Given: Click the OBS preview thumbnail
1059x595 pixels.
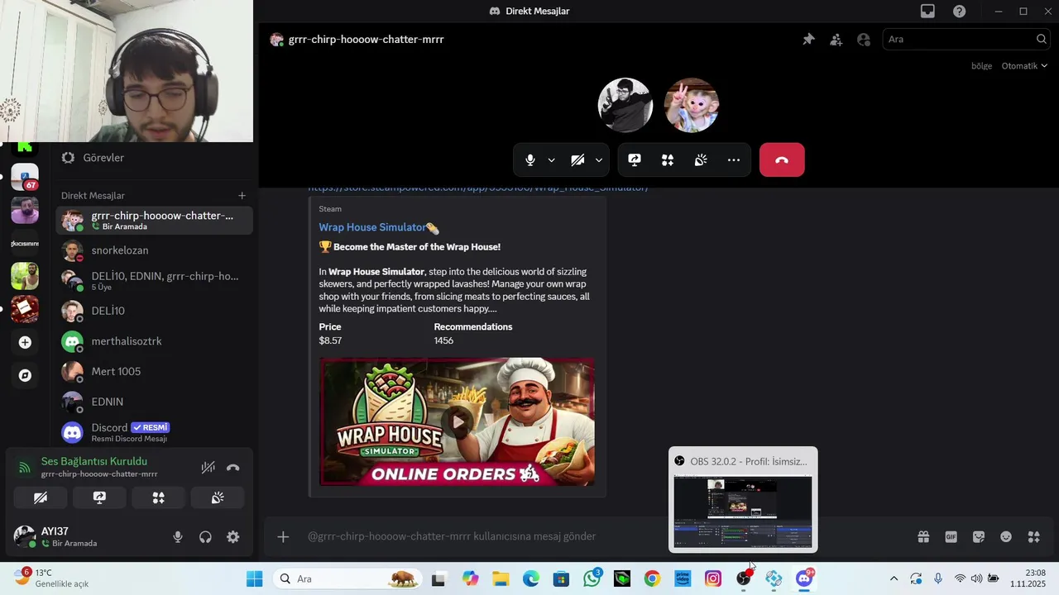Looking at the screenshot, I should [x=743, y=512].
